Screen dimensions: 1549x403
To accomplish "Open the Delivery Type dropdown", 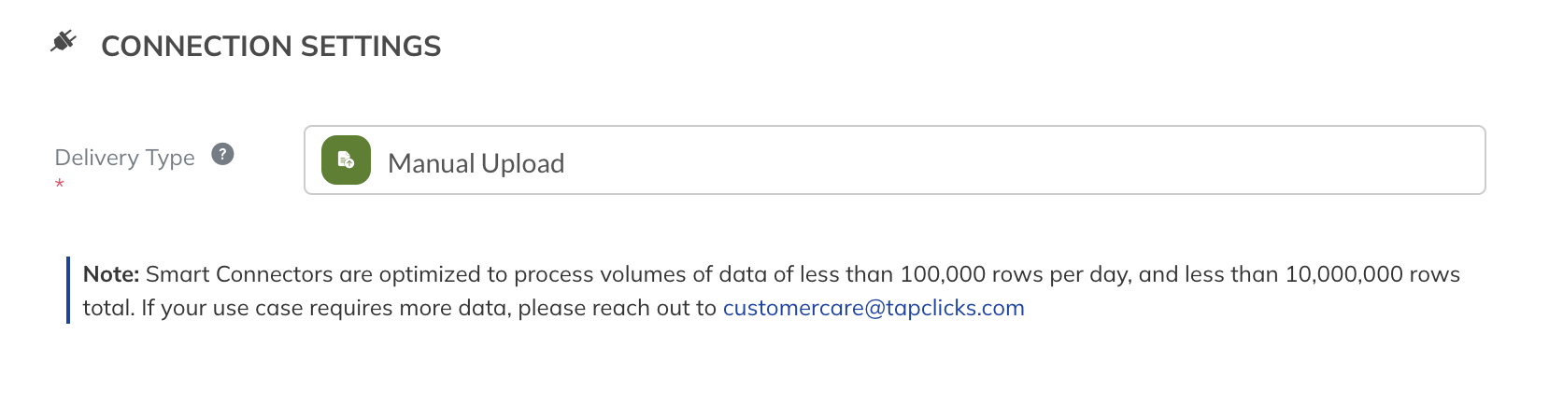I will [x=894, y=160].
